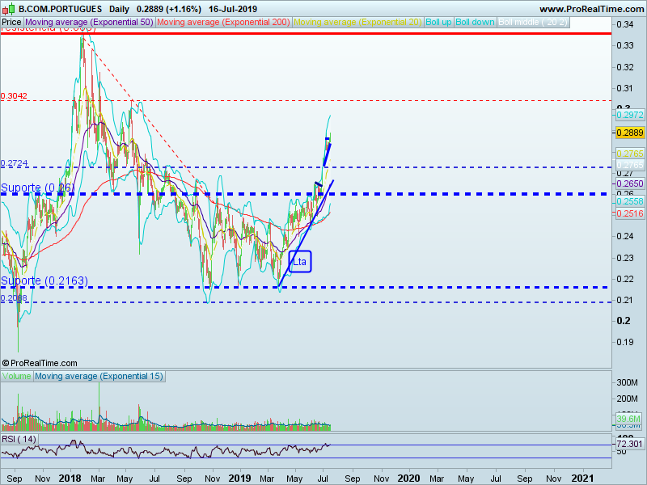The width and height of the screenshot is (647, 485).
Task: Click the 0.2650 EMA 50 price tag
Action: [630, 183]
